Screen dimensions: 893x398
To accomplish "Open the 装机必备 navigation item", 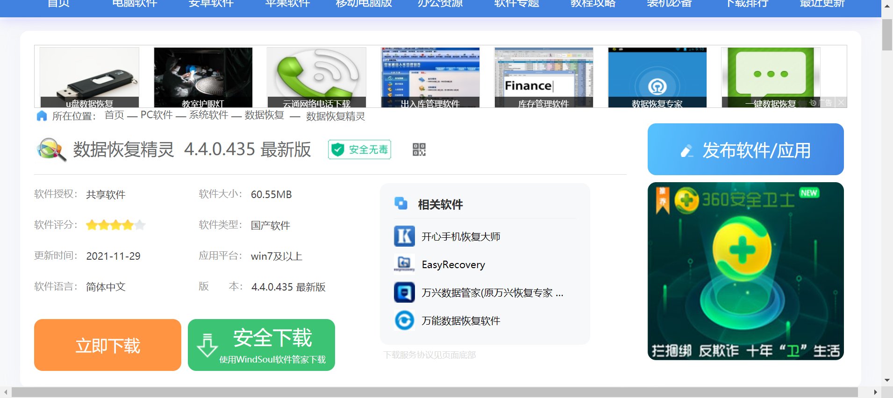I will click(669, 4).
